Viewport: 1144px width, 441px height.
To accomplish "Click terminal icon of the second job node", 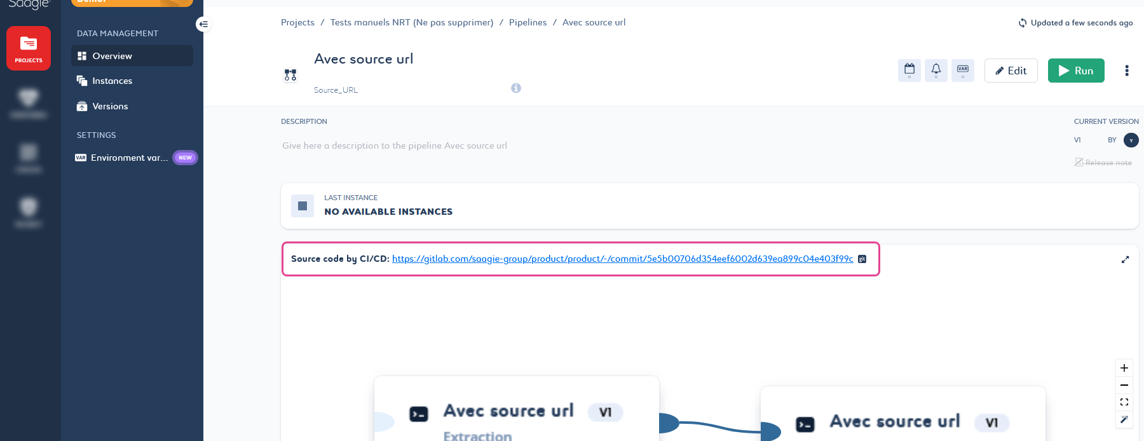I will [x=805, y=424].
